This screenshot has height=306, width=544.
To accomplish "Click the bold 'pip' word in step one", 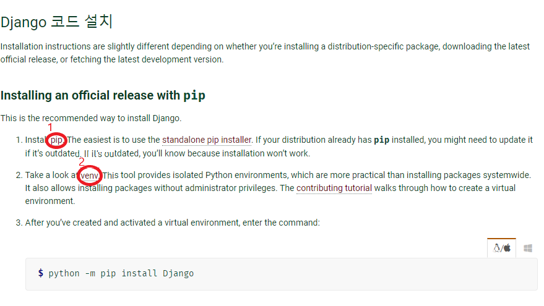I will point(381,140).
